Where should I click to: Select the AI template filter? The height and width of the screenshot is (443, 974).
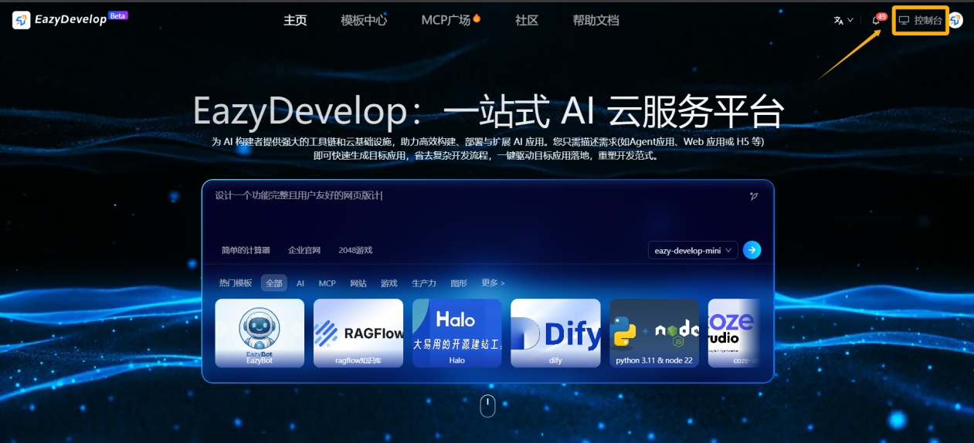pos(300,283)
